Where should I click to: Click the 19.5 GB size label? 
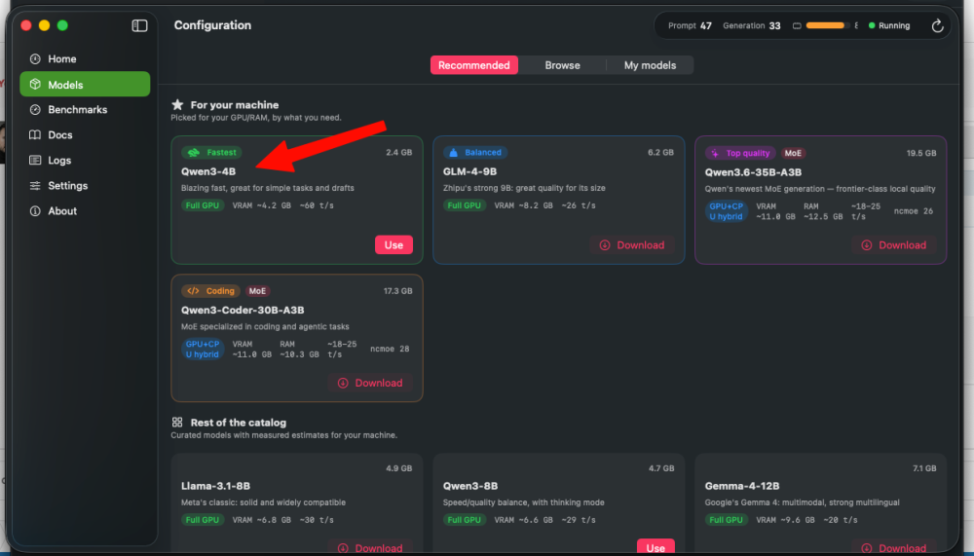tap(921, 153)
